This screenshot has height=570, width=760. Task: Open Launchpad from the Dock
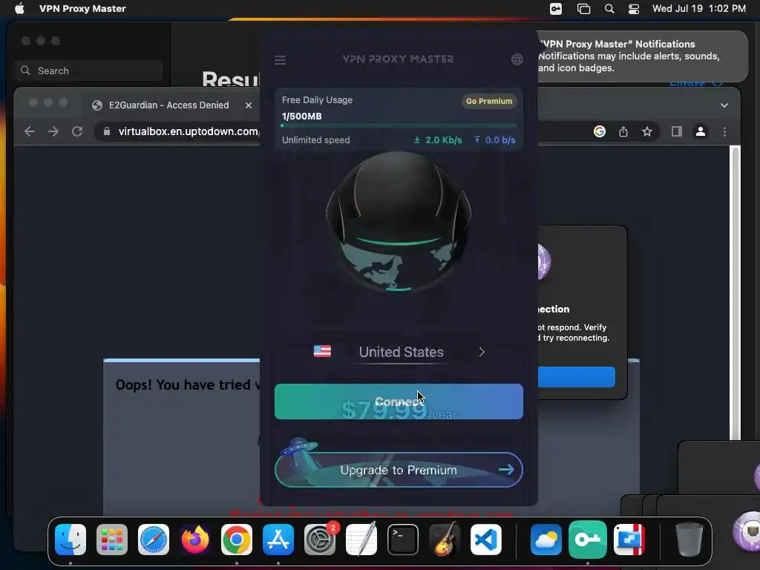pos(112,540)
